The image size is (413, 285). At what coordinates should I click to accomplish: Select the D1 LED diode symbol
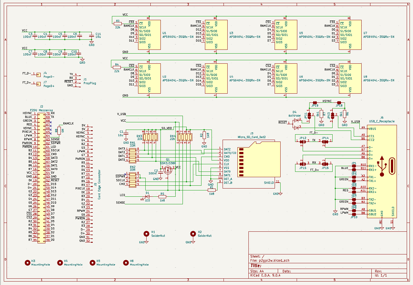pos(147,197)
